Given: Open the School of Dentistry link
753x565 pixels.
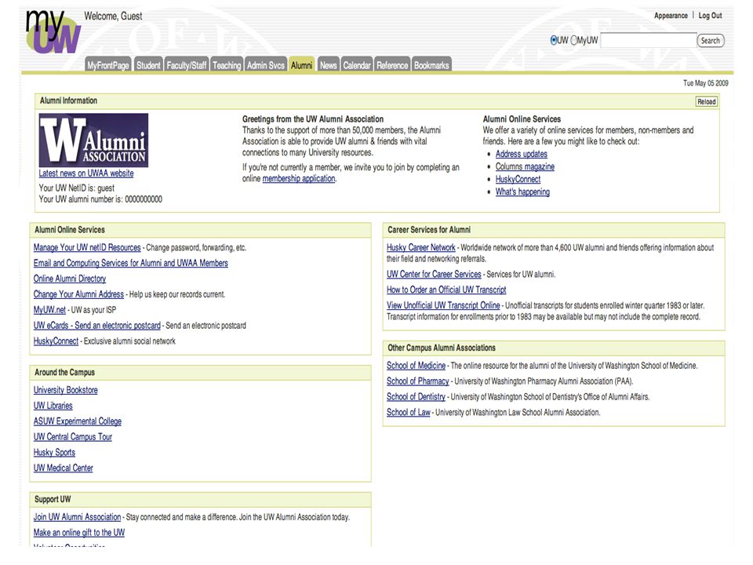Looking at the screenshot, I should point(416,396).
